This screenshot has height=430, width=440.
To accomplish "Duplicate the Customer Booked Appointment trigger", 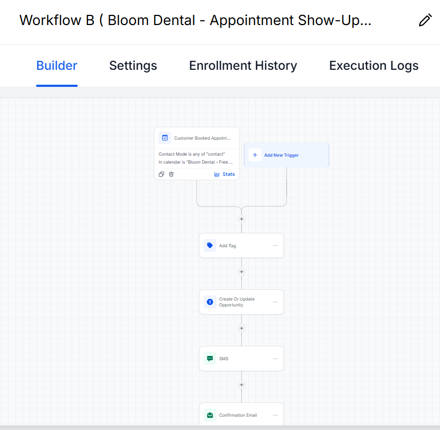I will (161, 174).
